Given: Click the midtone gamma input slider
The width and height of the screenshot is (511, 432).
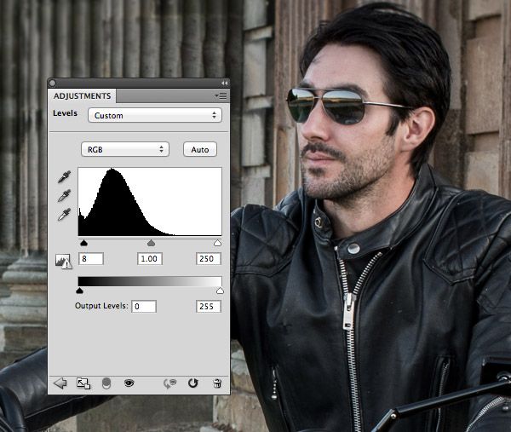Looking at the screenshot, I should [x=151, y=244].
